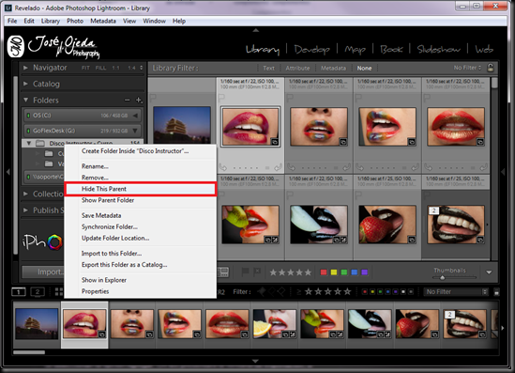Screen dimensions: 515x373
Task: Click second window button labeled 2
Action: point(38,292)
